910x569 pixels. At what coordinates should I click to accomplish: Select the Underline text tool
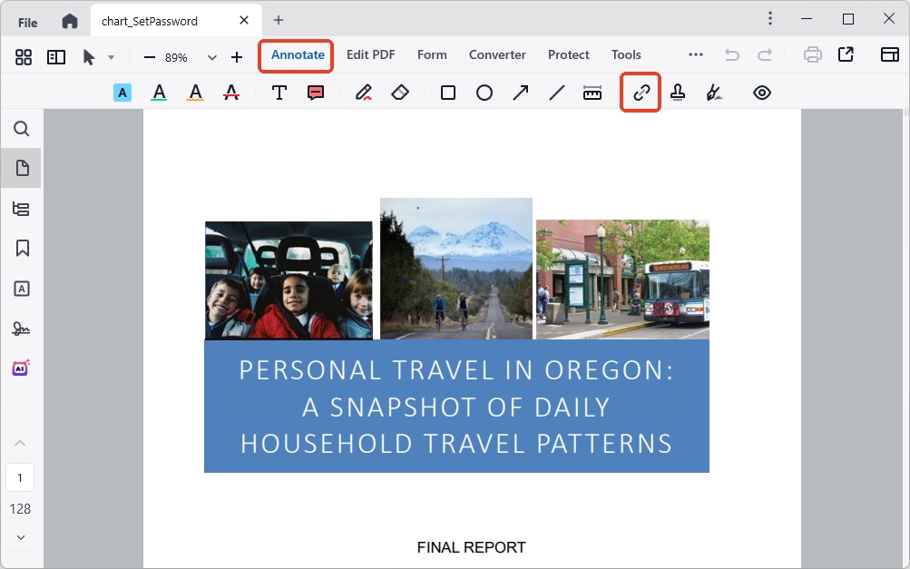coord(159,92)
